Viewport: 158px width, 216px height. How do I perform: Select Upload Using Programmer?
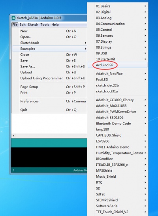49,78
